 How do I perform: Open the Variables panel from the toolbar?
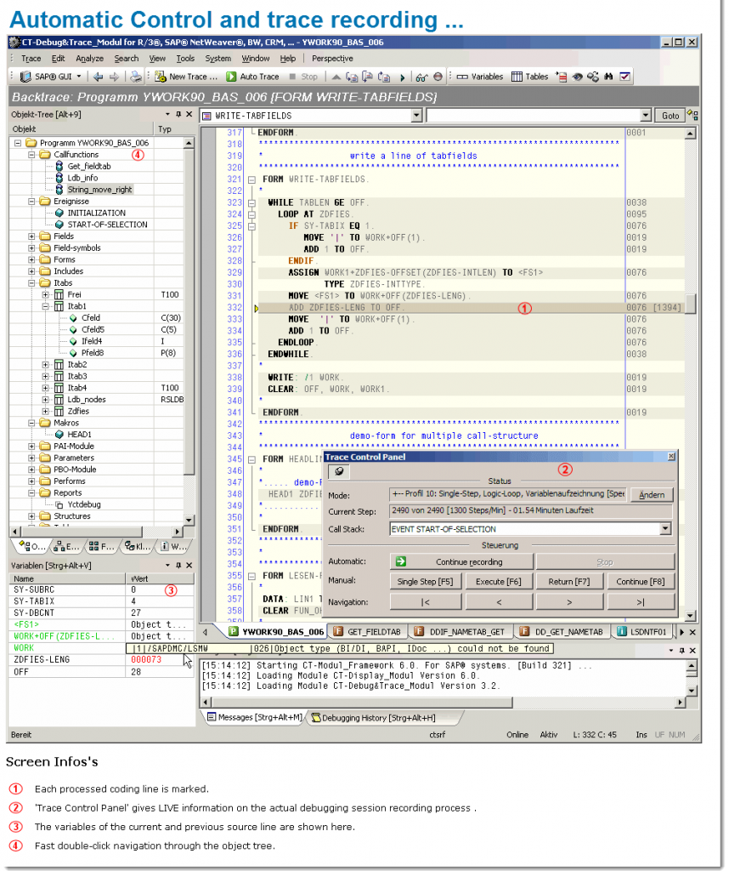pyautogui.click(x=479, y=76)
